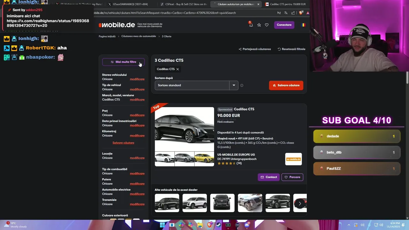Modify the Tip de combustibil filter
409x230 pixels.
pos(137,174)
